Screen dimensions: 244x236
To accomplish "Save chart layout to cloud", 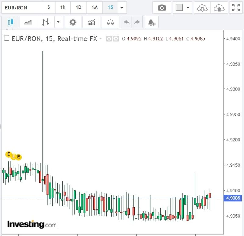I will pos(219,8).
